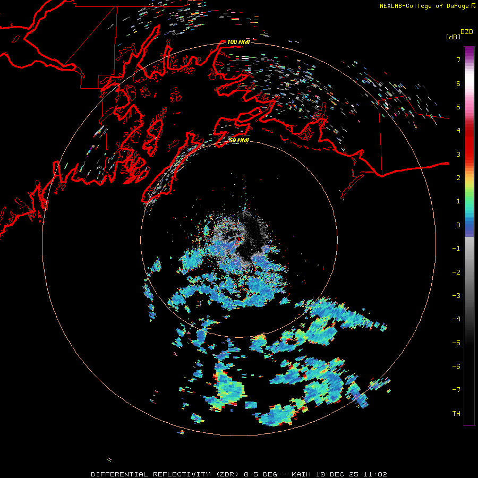Click the 100 NMI range ring label
Viewport: 478px width, 478px height.
click(x=238, y=42)
